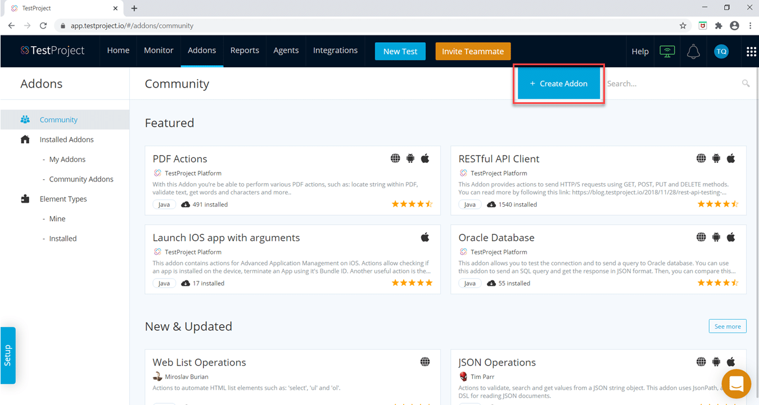The width and height of the screenshot is (759, 405).
Task: Open the Agents menu
Action: click(x=286, y=51)
